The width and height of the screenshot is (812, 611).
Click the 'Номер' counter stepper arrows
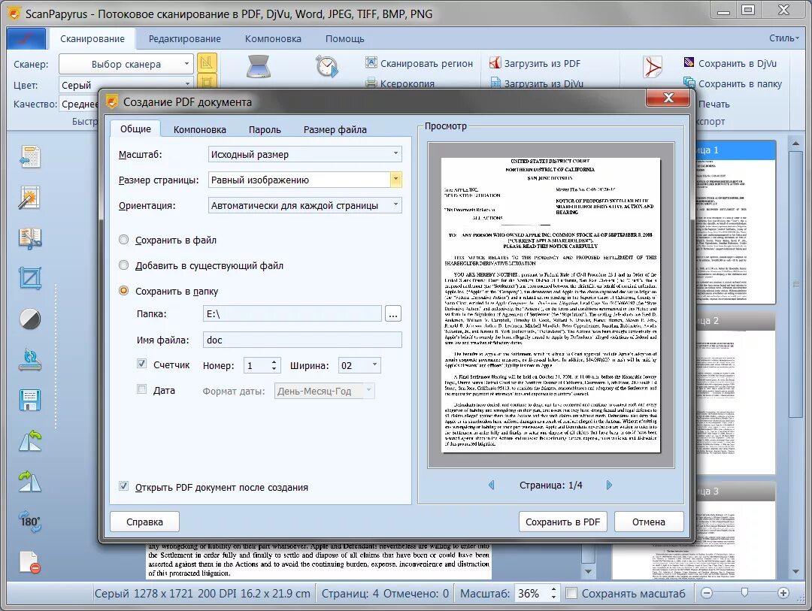coord(274,365)
